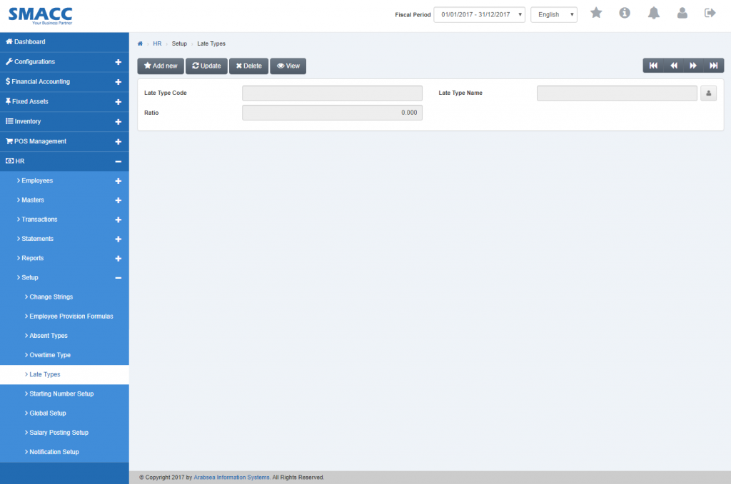The height and width of the screenshot is (484, 731).
Task: Click the next record navigation arrow
Action: (x=693, y=65)
